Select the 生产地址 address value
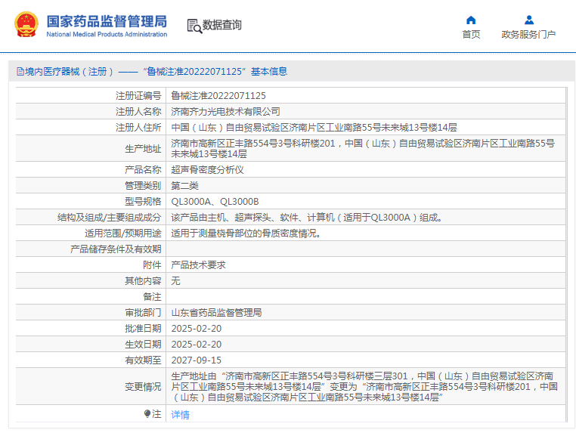 (363, 148)
